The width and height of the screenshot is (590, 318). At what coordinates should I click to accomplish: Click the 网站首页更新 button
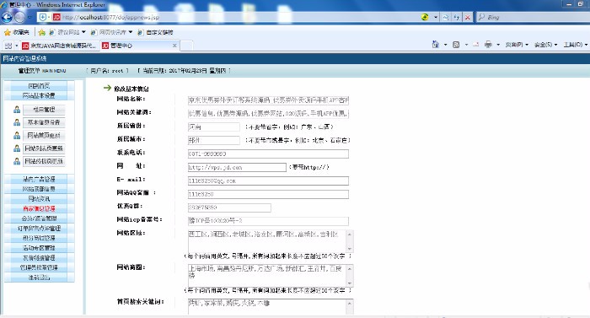pyautogui.click(x=44, y=135)
